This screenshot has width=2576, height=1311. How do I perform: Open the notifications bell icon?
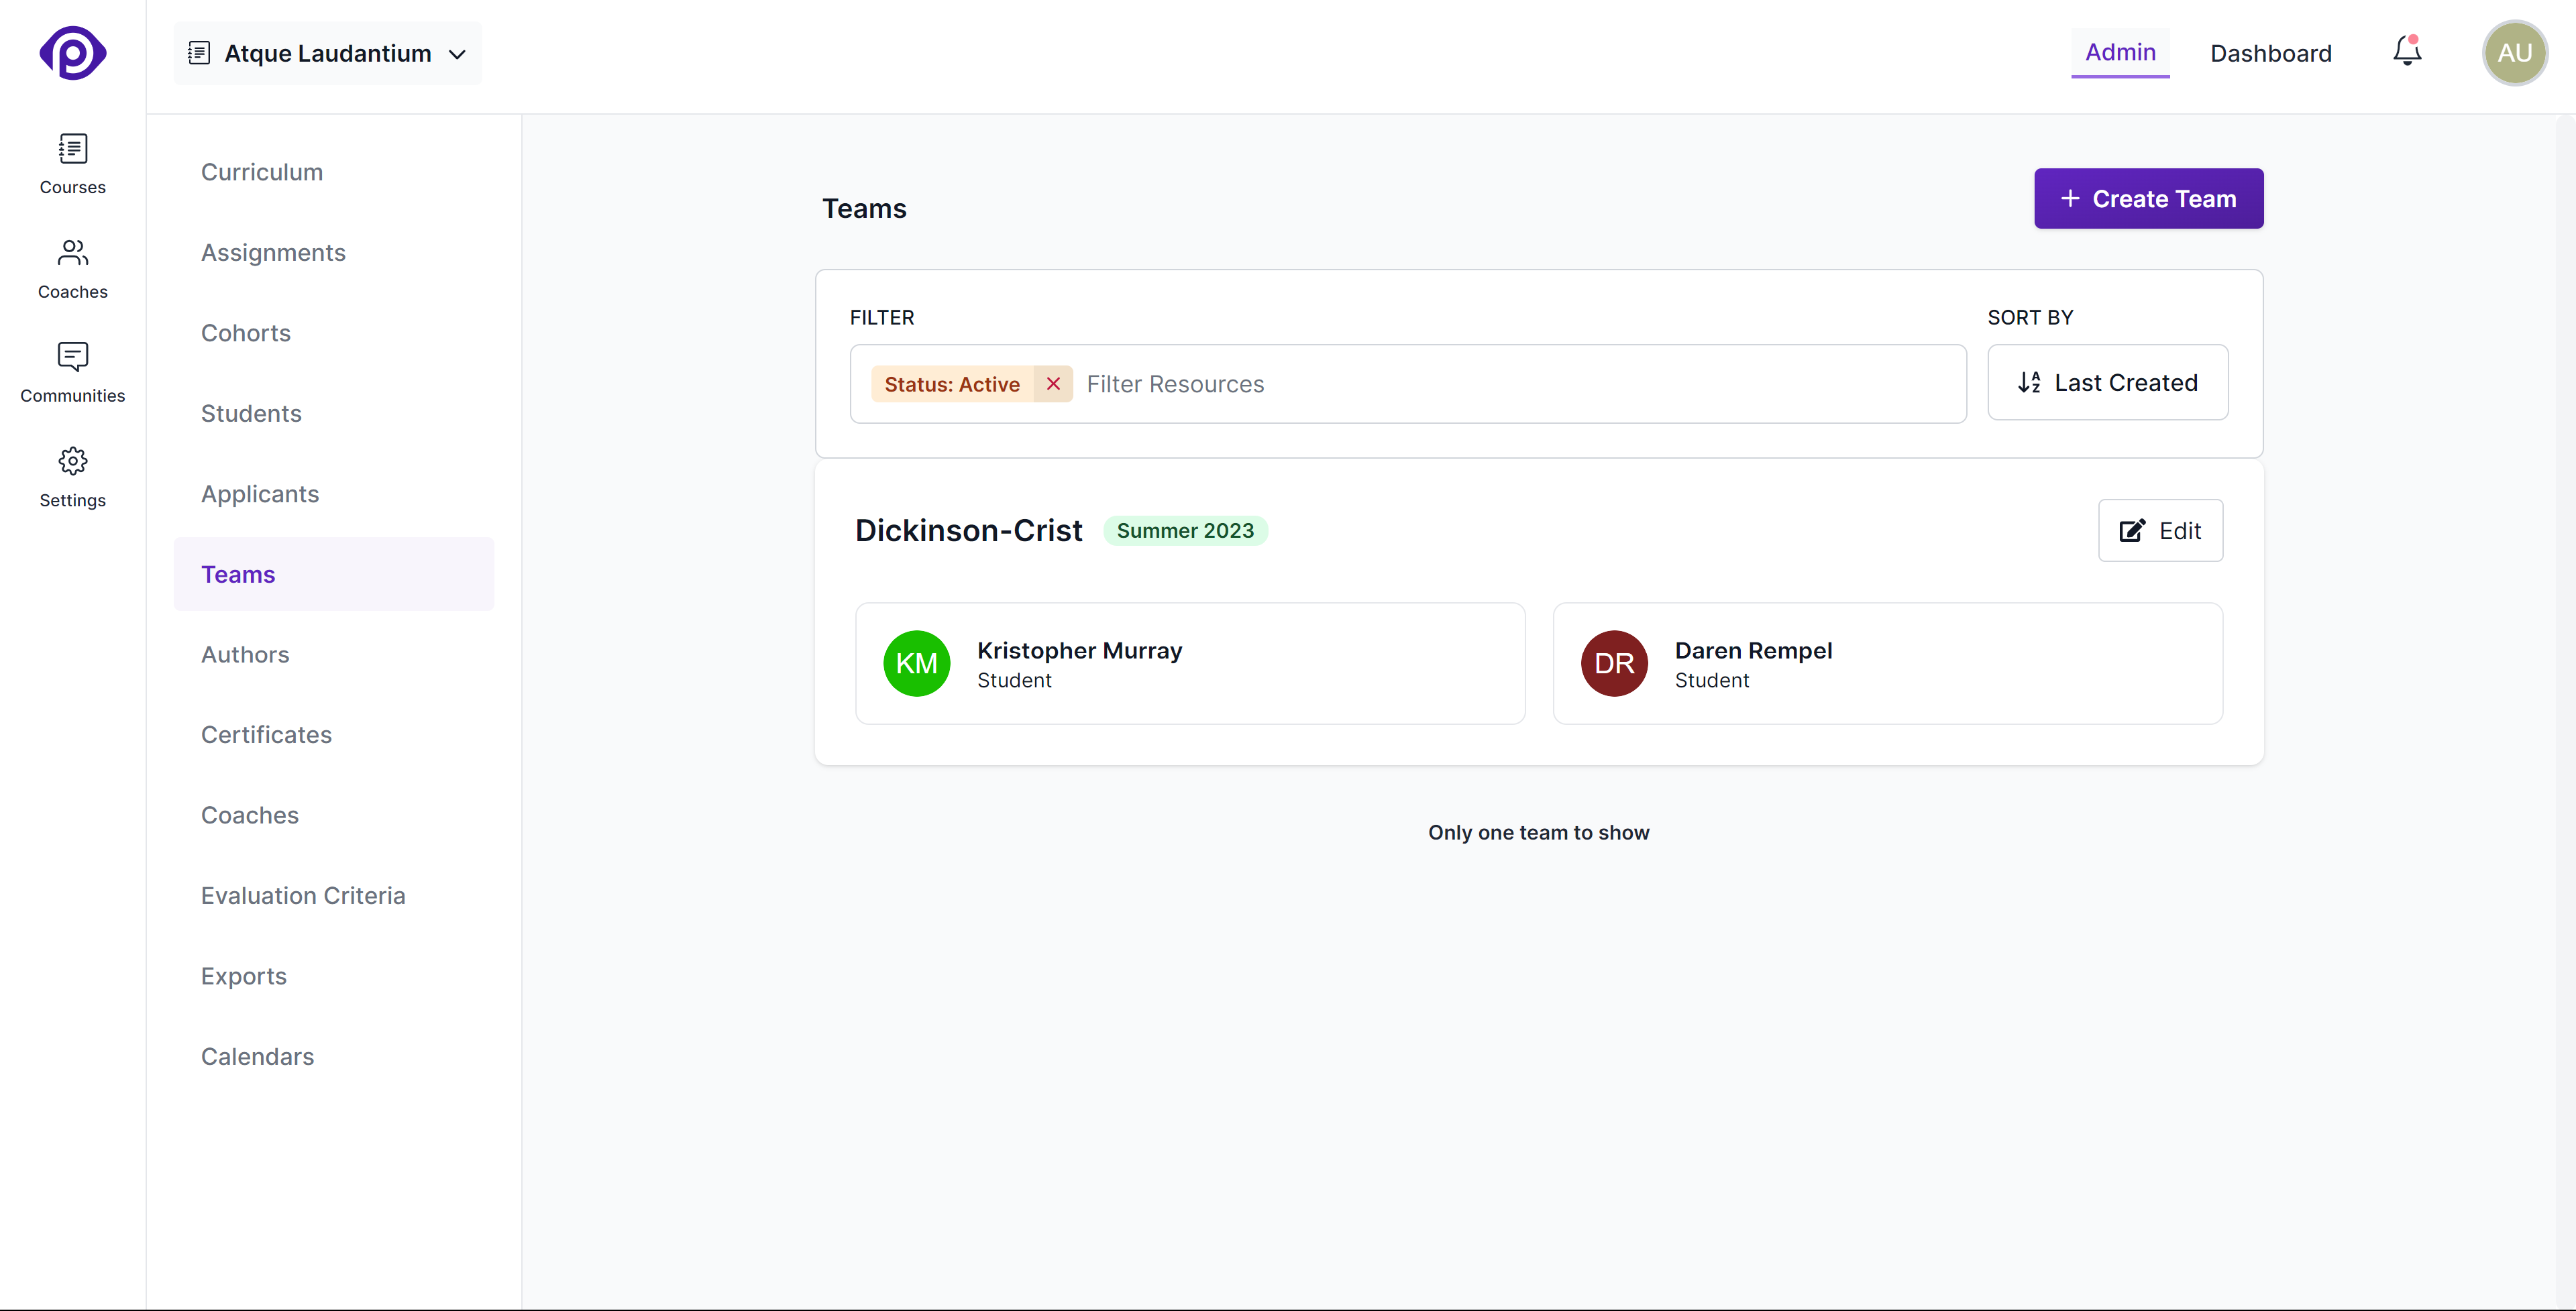click(x=2406, y=52)
